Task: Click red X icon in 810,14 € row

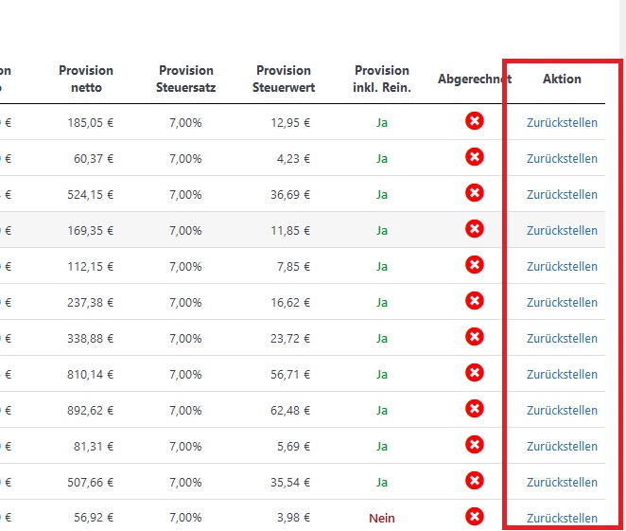Action: pyautogui.click(x=475, y=372)
